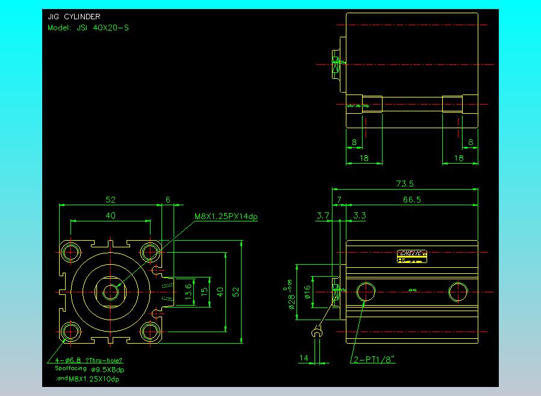Viewport: 541px width, 396px height.
Task: Click the 7 dimension beside 66.5
Action: [x=339, y=200]
